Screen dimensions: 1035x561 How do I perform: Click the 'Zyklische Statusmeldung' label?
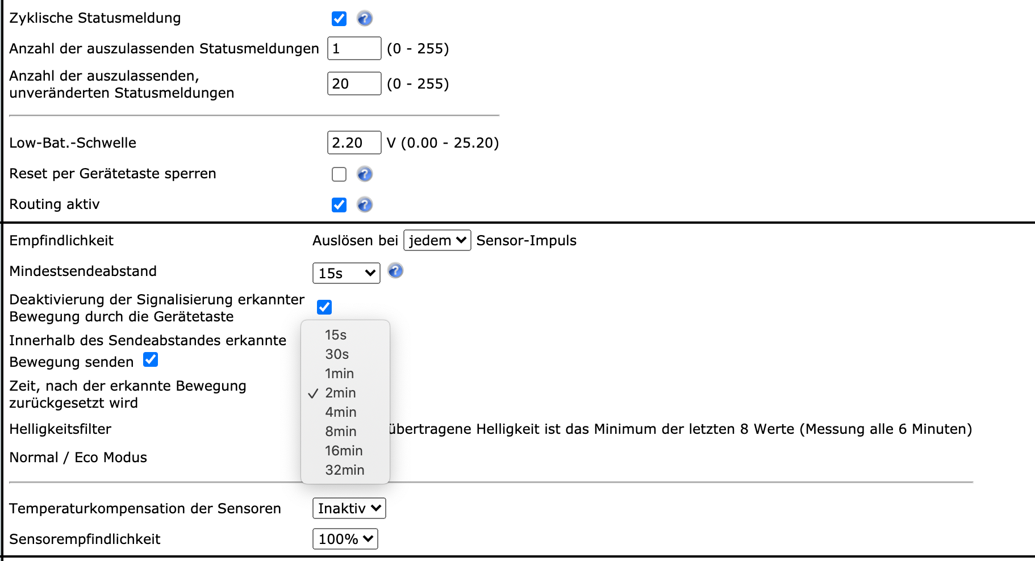coord(95,18)
